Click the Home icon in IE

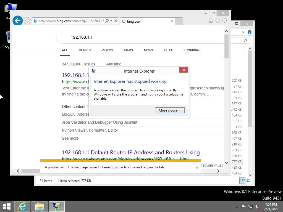click(211, 21)
